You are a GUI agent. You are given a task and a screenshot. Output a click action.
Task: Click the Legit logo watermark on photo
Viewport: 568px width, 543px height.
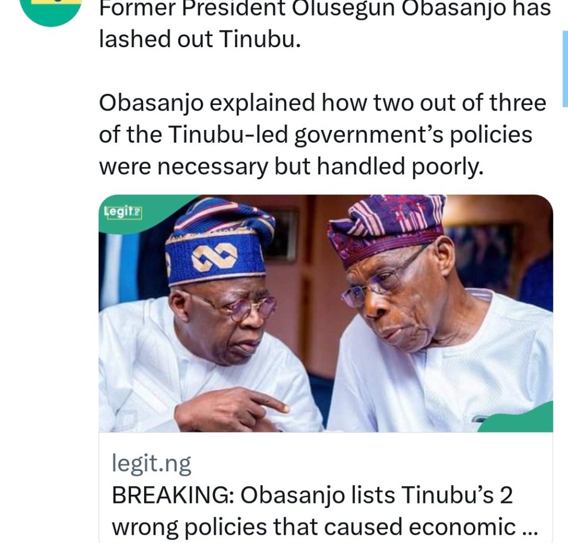click(123, 212)
